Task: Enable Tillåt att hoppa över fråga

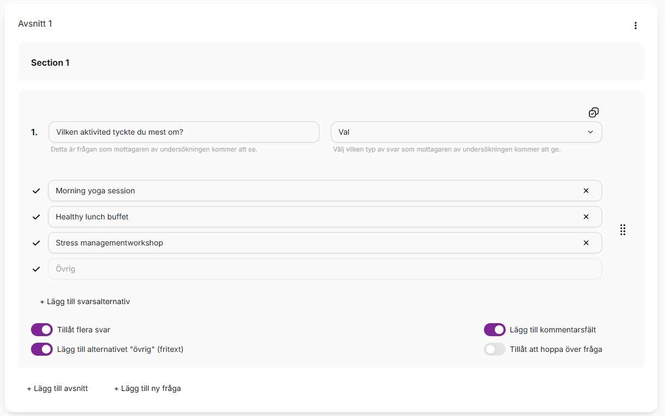Action: click(494, 349)
